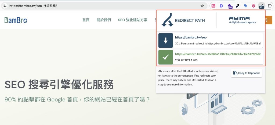The image size is (275, 125).
Task: Select the green final URL step in popup
Action: pos(211,57)
